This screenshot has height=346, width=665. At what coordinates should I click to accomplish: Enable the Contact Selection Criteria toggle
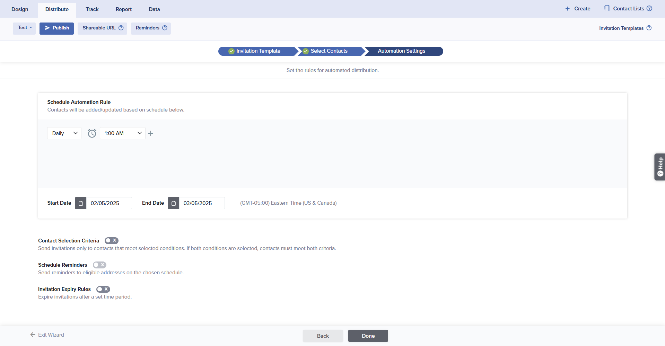112,241
